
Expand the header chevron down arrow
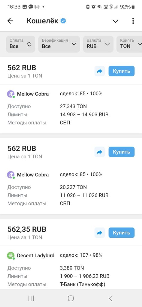pyautogui.click(x=115, y=21)
